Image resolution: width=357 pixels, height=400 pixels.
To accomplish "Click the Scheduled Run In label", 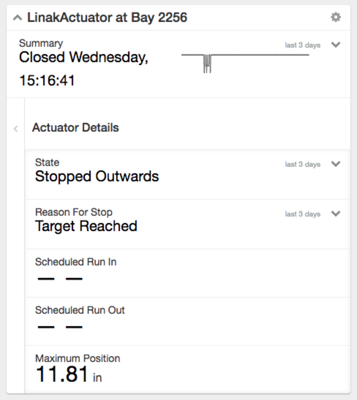I will pos(76,262).
